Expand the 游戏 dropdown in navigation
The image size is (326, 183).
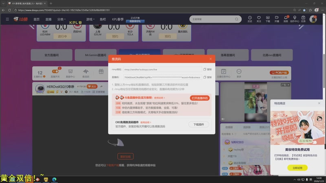click(90, 19)
